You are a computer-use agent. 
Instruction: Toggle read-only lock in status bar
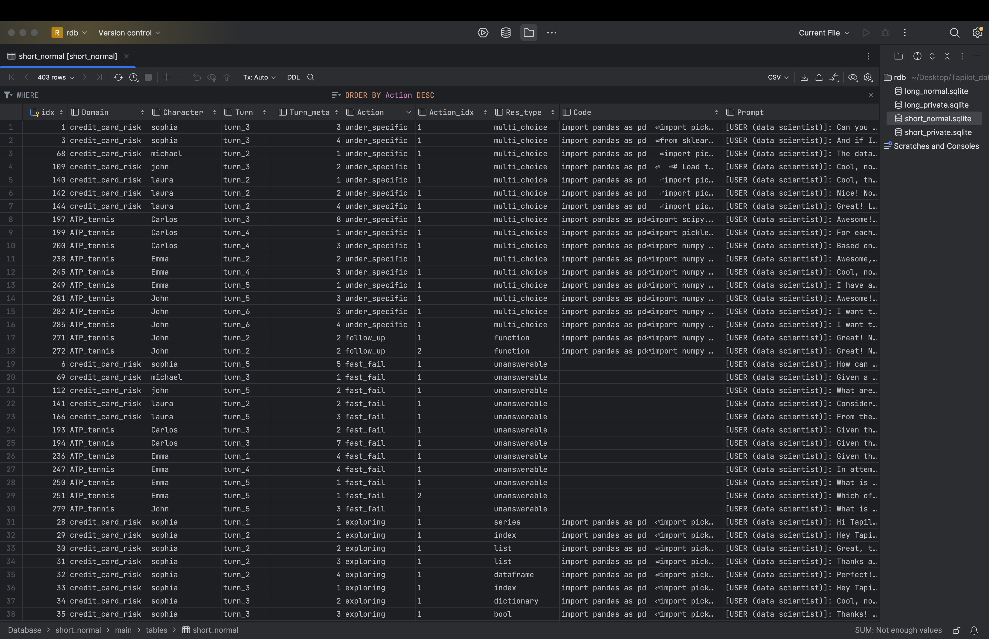pyautogui.click(x=956, y=630)
